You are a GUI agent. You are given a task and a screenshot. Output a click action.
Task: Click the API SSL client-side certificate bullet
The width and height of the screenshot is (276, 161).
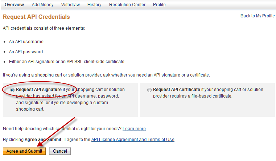pyautogui.click(x=67, y=62)
